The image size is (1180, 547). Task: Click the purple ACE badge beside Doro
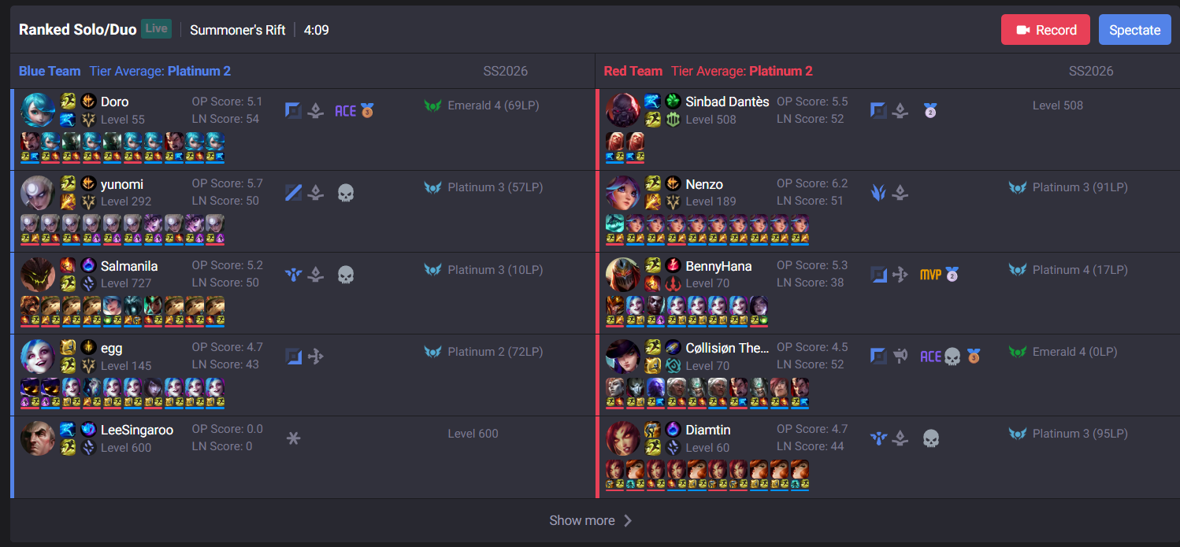[x=346, y=111]
